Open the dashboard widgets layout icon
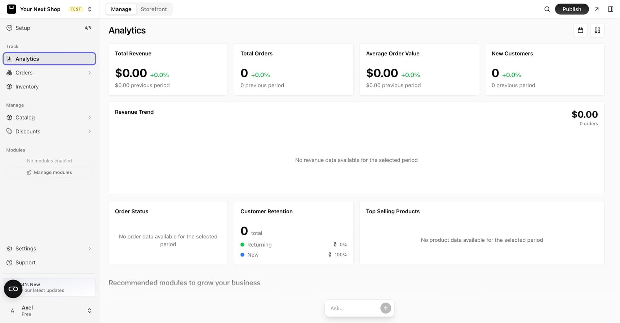The height and width of the screenshot is (323, 620). [x=597, y=30]
